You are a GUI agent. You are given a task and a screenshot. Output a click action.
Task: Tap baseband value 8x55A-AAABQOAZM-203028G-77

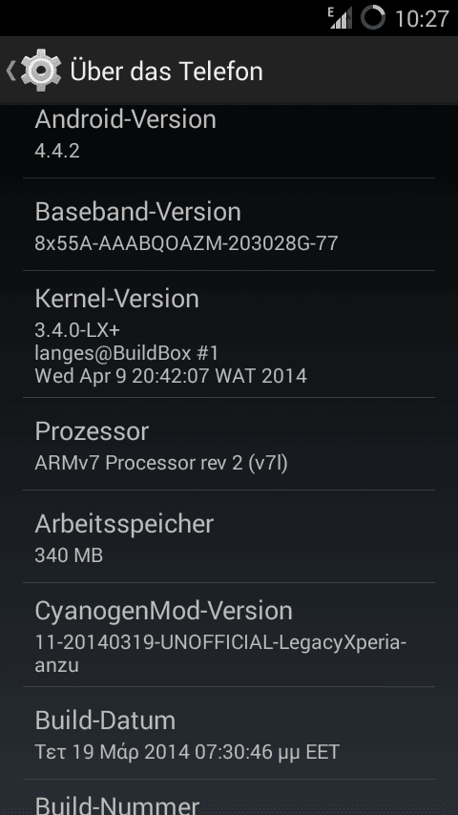186,242
